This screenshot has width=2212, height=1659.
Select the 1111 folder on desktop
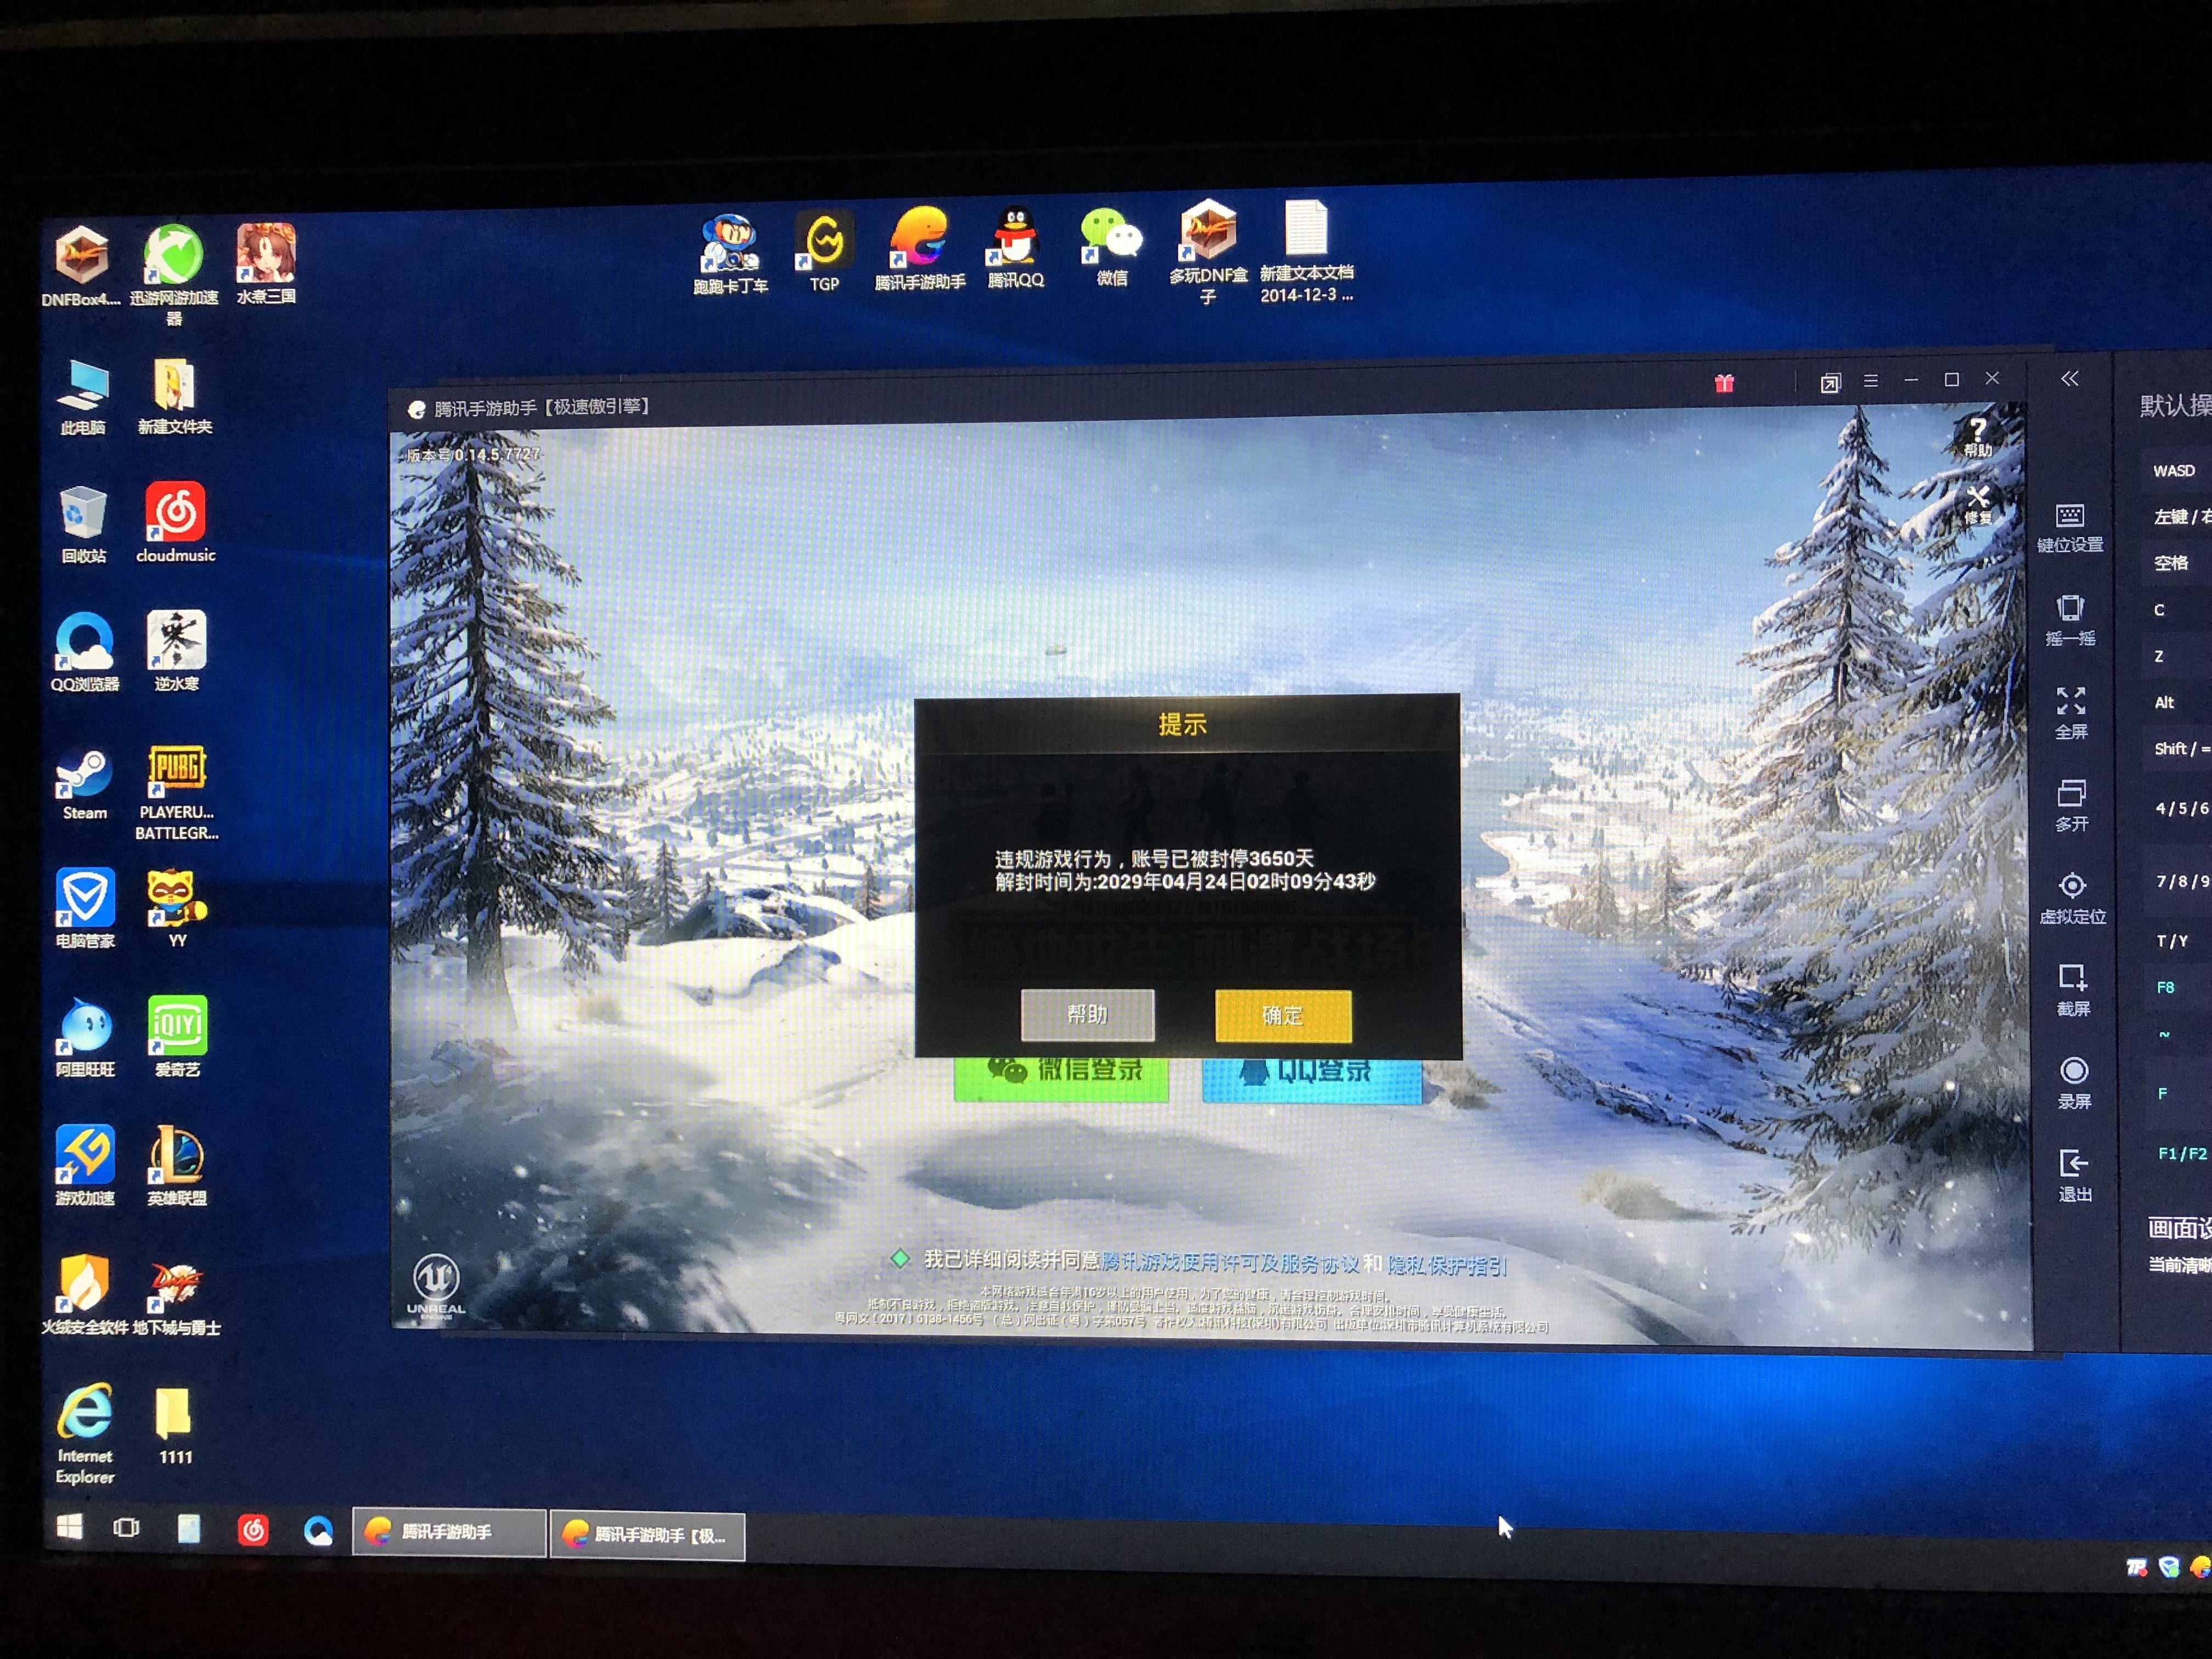pos(175,1425)
